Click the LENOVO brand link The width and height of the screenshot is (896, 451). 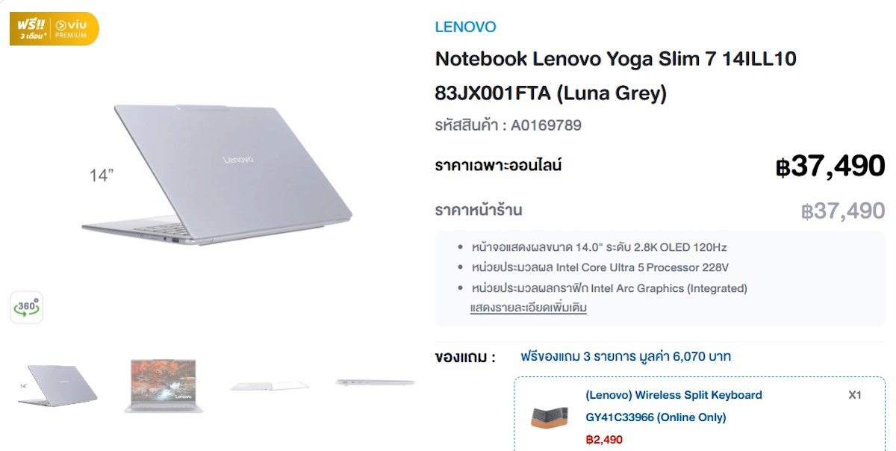[465, 27]
